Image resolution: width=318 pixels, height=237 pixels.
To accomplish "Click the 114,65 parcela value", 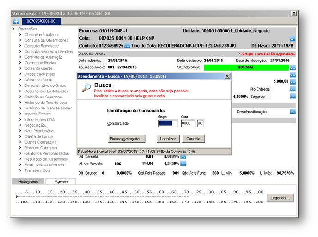I will [147, 164].
